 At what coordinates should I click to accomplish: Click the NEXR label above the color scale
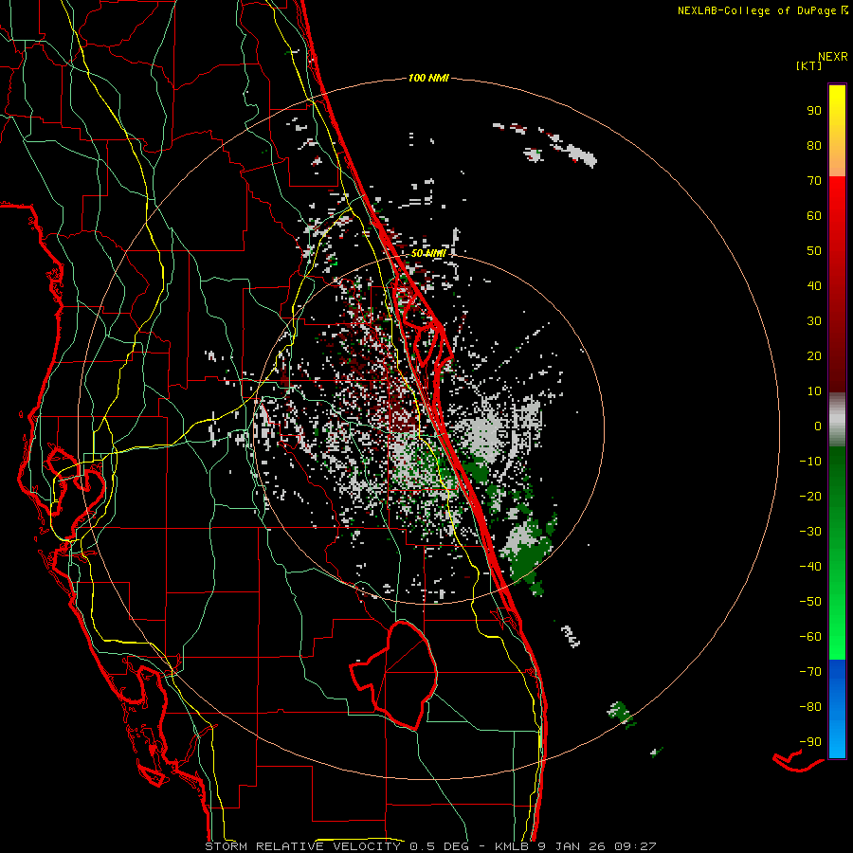coord(833,57)
